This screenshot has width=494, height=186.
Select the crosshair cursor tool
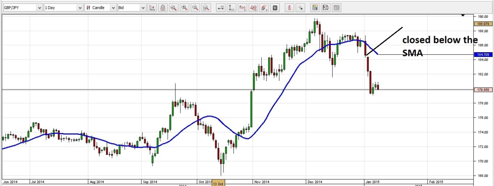coord(300,8)
